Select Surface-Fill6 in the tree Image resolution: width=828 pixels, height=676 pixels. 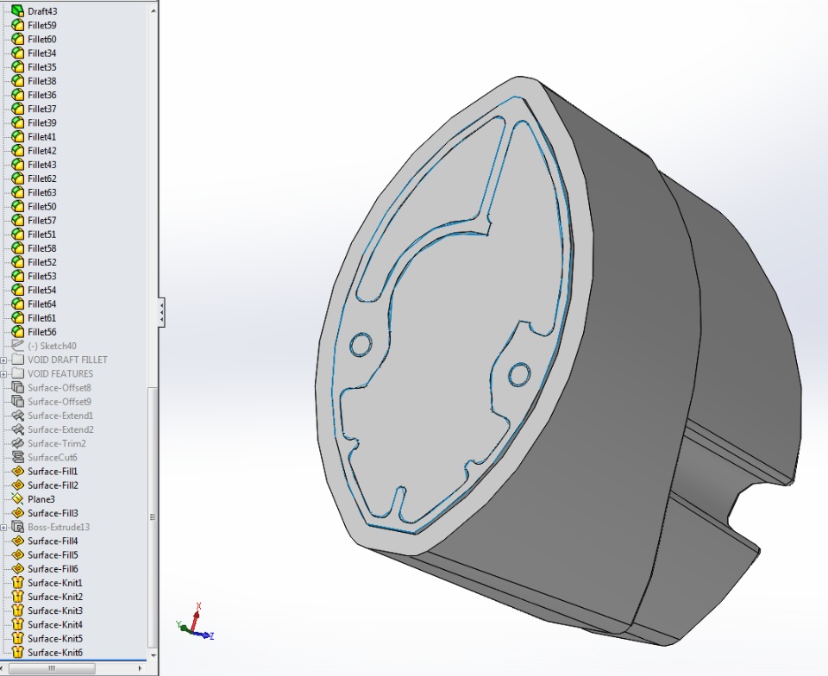[x=53, y=569]
